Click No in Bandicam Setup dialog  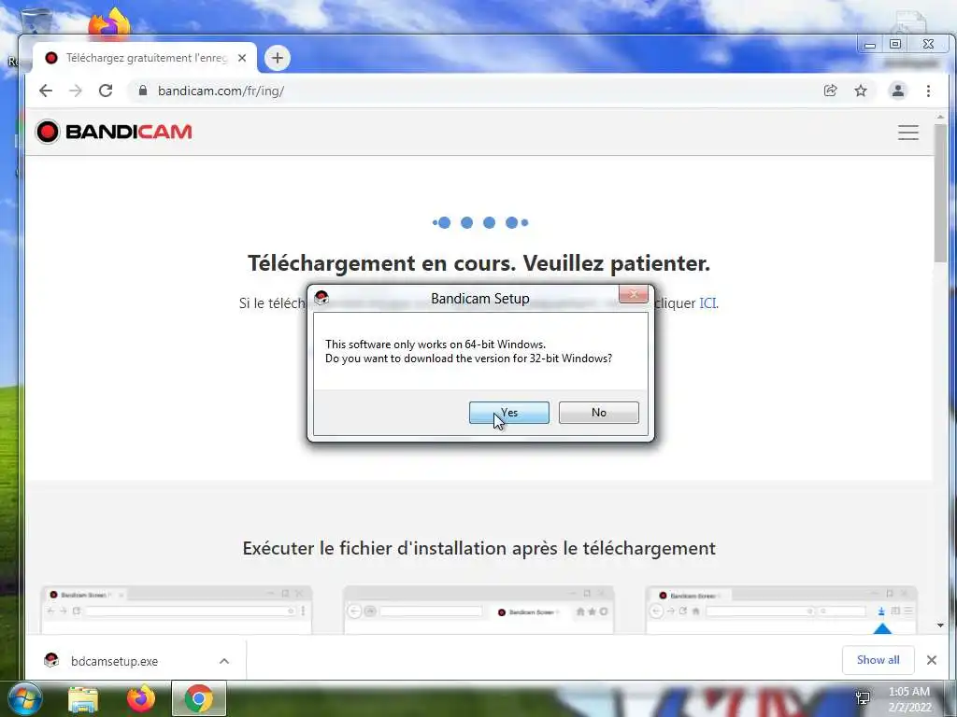pos(599,413)
